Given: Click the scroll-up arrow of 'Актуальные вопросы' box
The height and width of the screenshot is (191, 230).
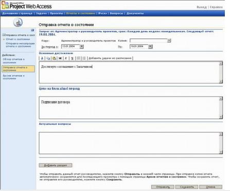Looking at the screenshot, I should pos(221,134).
